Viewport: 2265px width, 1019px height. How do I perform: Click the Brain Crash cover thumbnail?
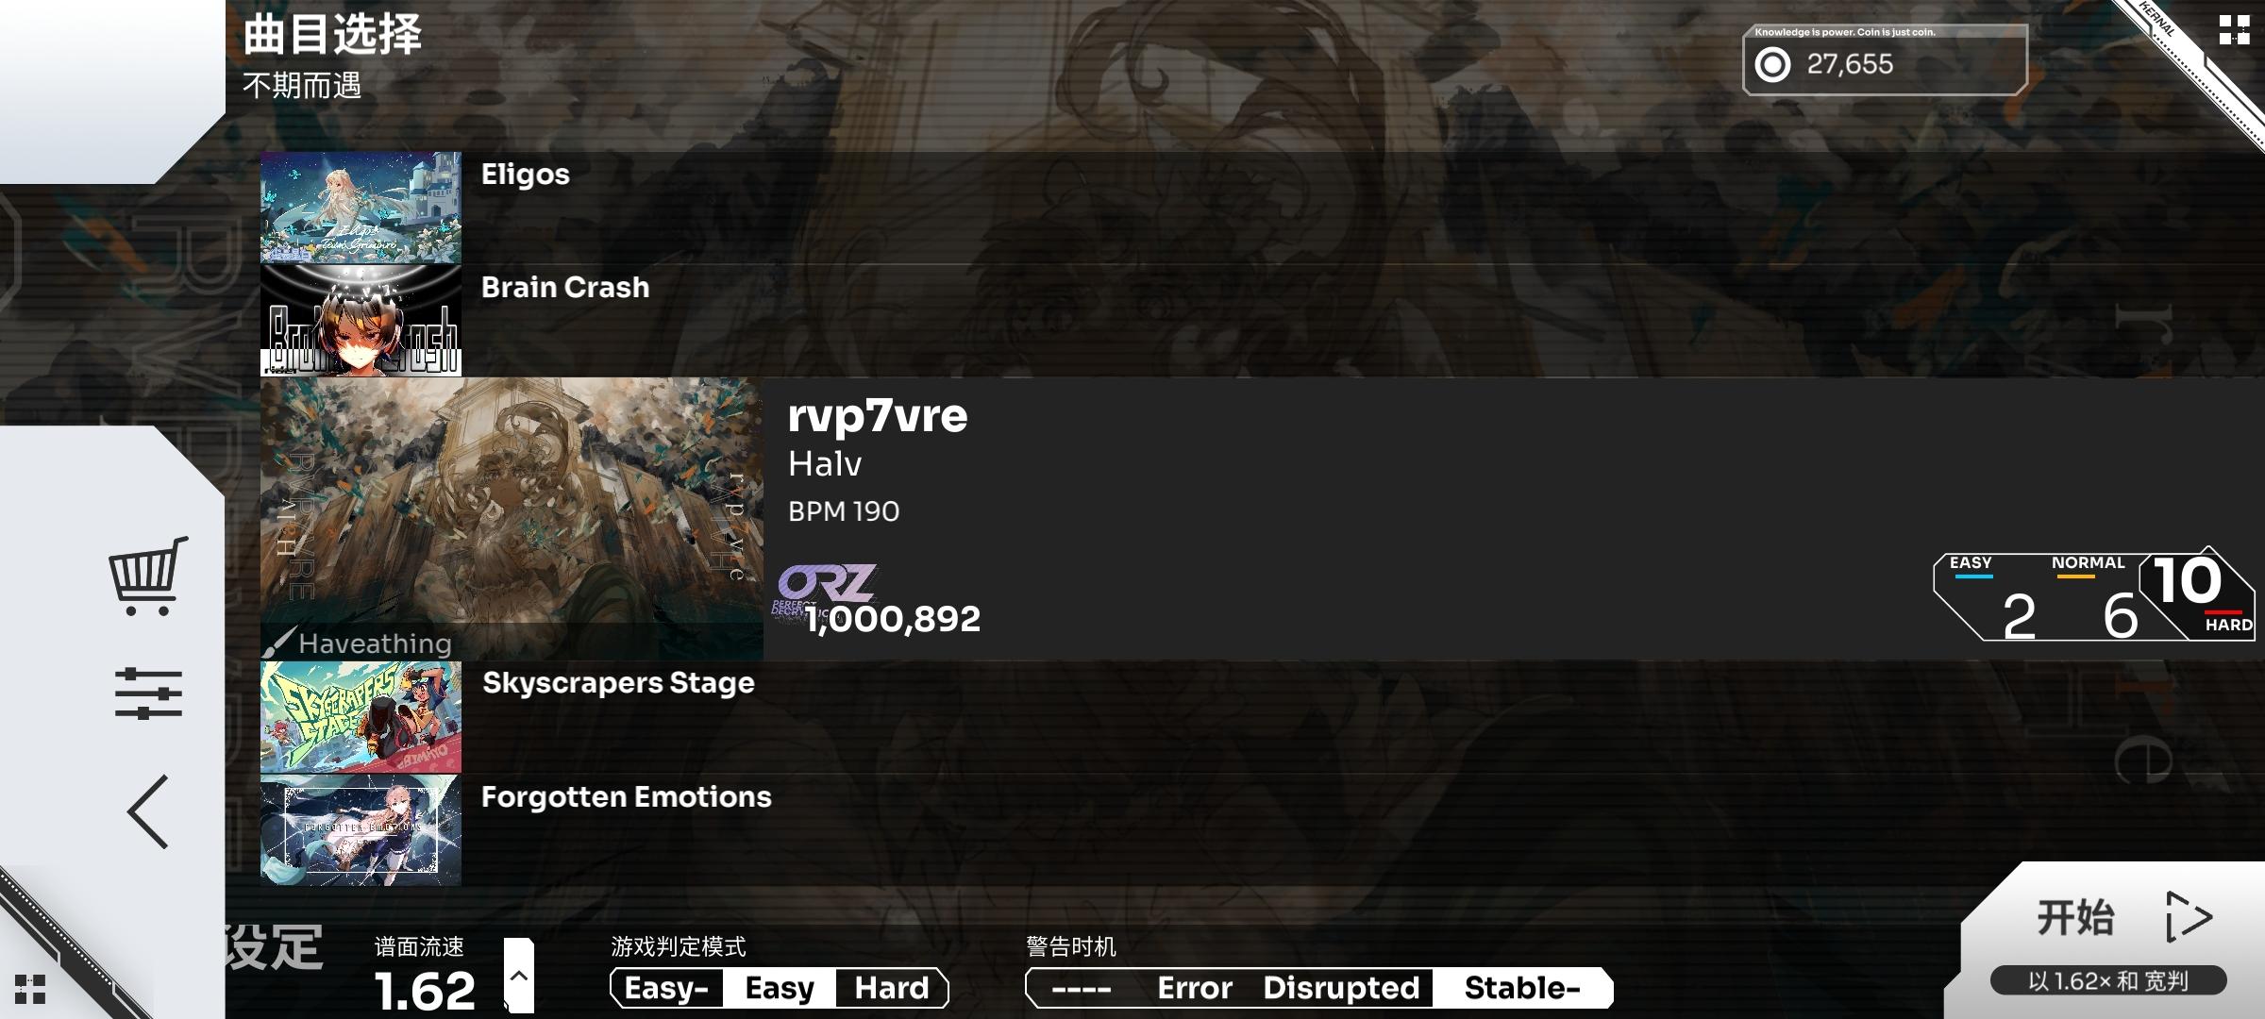(x=361, y=321)
